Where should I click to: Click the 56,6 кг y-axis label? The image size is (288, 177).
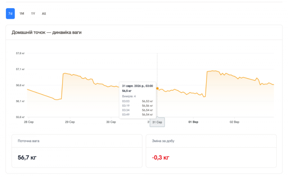pos(20,85)
